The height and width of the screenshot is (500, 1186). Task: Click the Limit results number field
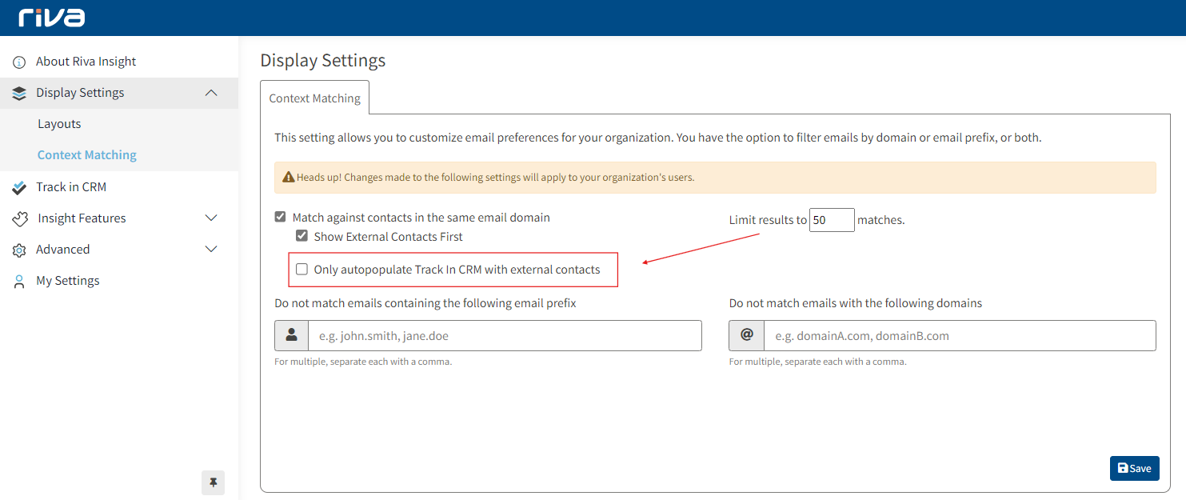coord(832,219)
